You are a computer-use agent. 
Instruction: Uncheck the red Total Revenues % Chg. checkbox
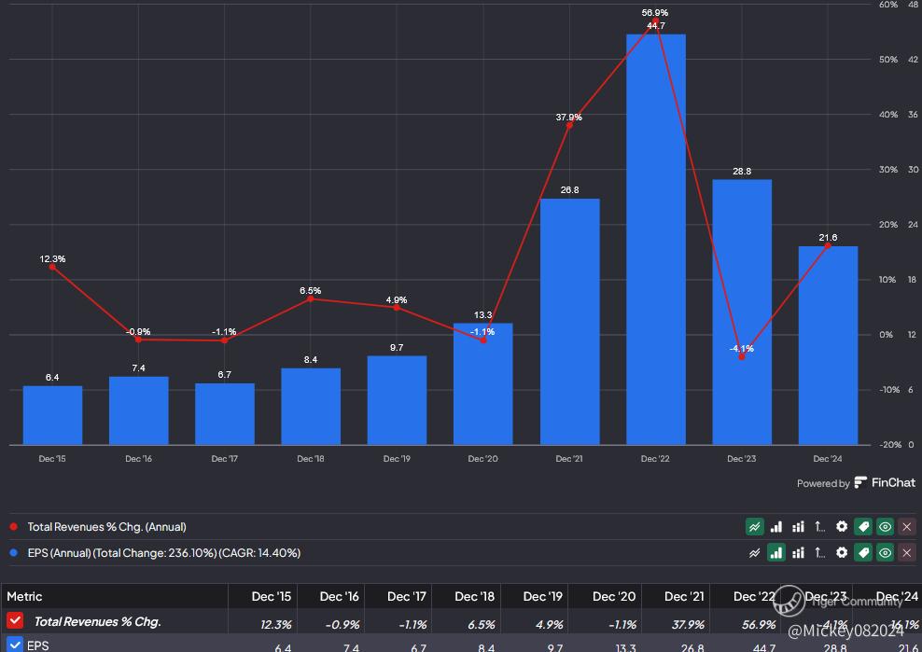click(15, 621)
